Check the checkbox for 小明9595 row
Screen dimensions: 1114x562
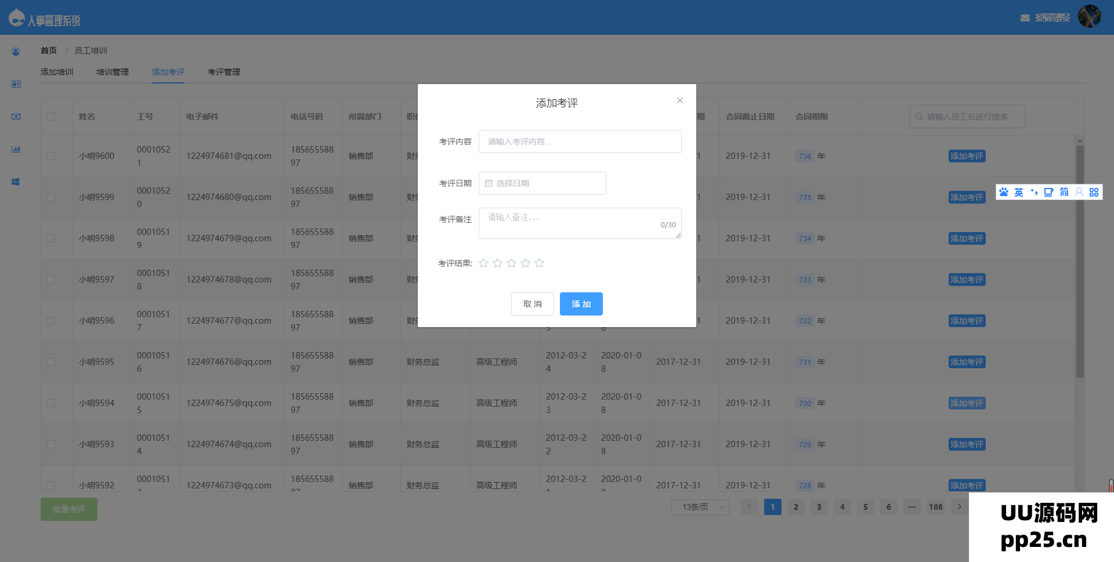click(x=51, y=362)
